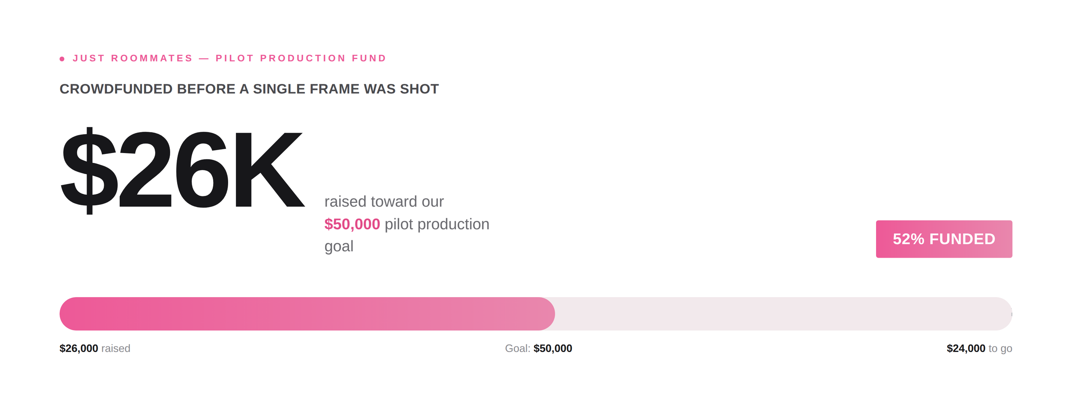Select the large $26K headline figure
The height and width of the screenshot is (397, 1072).
[x=183, y=170]
